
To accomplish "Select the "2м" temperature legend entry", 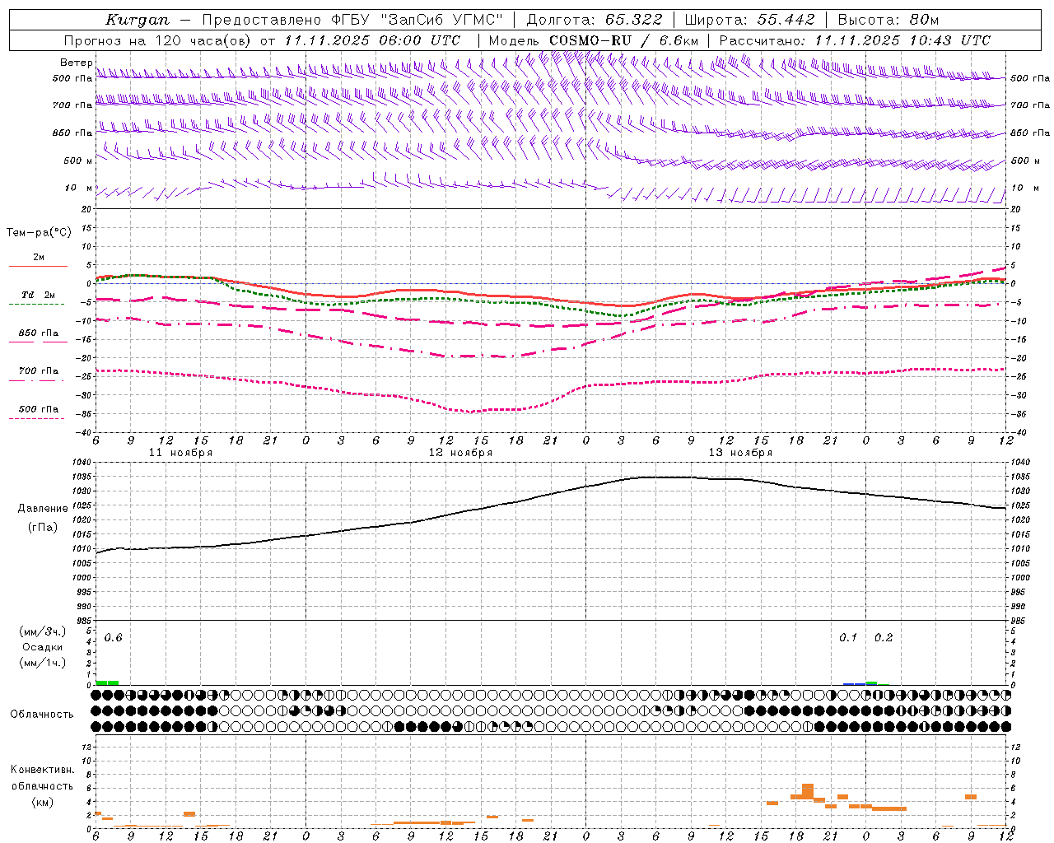I will click(x=39, y=257).
